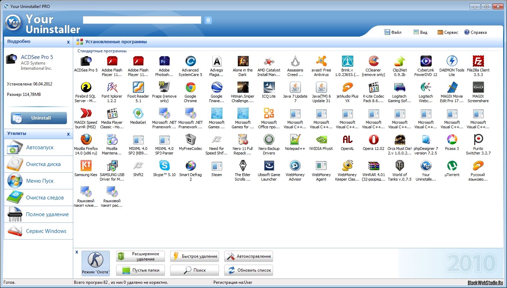Select the Fraps program icon

point(164,87)
